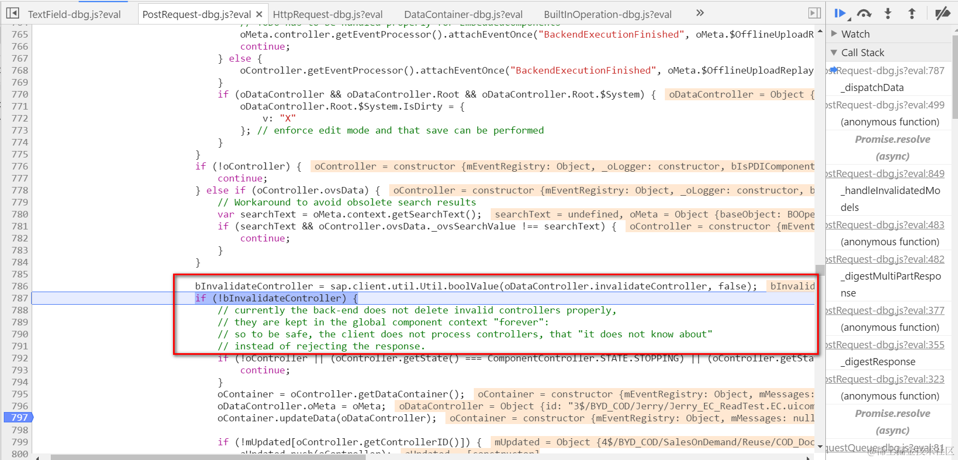
Task: Click 'oDataController.oMeta = oMeta;' on line 796
Action: 301,406
